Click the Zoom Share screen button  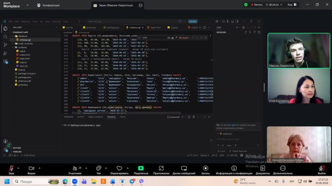141,170
